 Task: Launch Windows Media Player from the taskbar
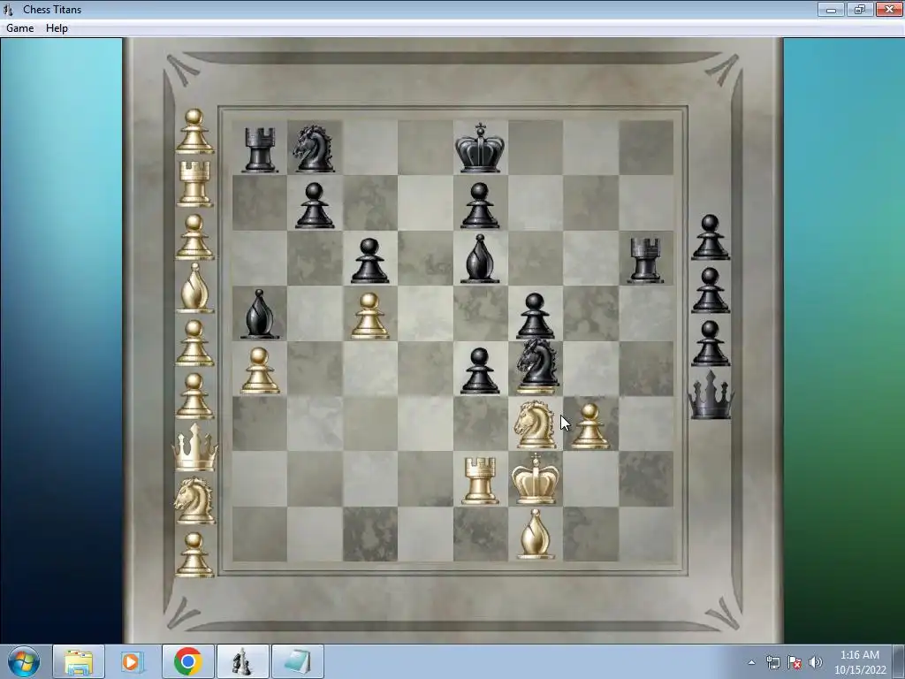pyautogui.click(x=133, y=661)
